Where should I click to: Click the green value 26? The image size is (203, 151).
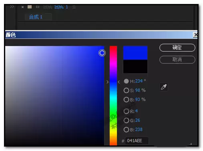pos(138,120)
